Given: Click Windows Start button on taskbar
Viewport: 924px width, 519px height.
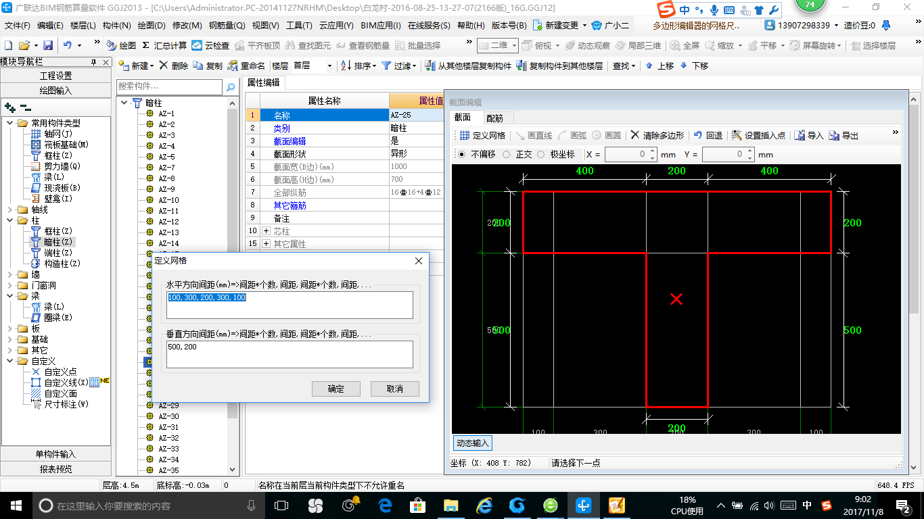Looking at the screenshot, I should (16, 505).
